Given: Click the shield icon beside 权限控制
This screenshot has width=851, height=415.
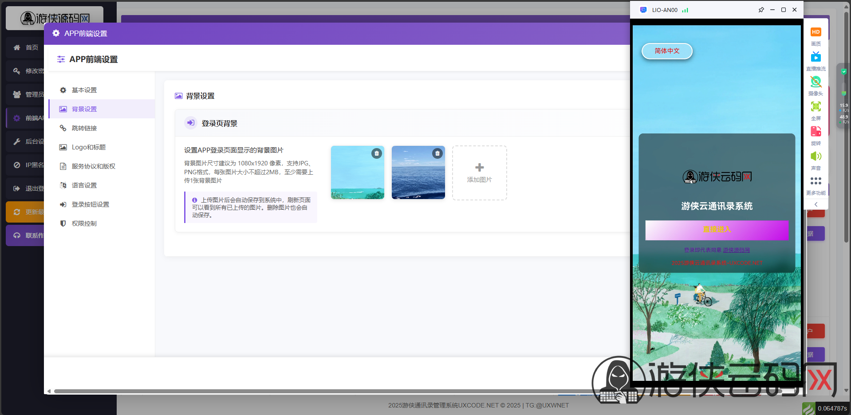Looking at the screenshot, I should (x=63, y=223).
